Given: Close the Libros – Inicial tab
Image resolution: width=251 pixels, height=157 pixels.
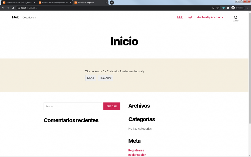Looking at the screenshot, I should point(70,3).
